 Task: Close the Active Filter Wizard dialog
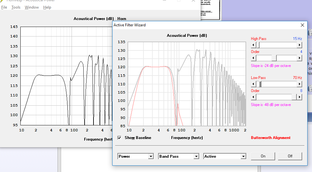pyautogui.click(x=302, y=25)
